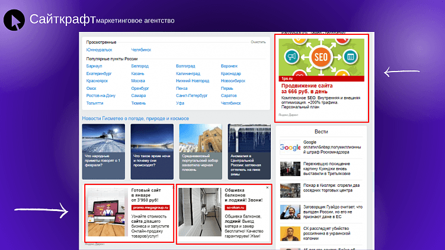Read Заговорщик Гуайдо news item

pyautogui.click(x=333, y=212)
